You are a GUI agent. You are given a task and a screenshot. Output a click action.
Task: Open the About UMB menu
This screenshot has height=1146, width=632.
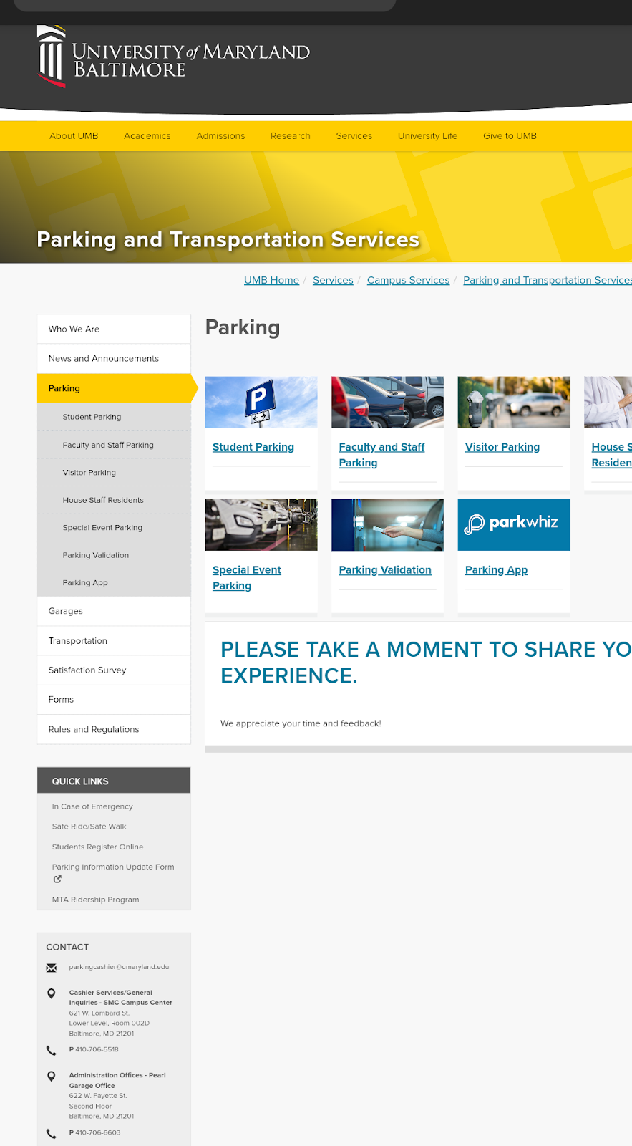[x=74, y=136]
